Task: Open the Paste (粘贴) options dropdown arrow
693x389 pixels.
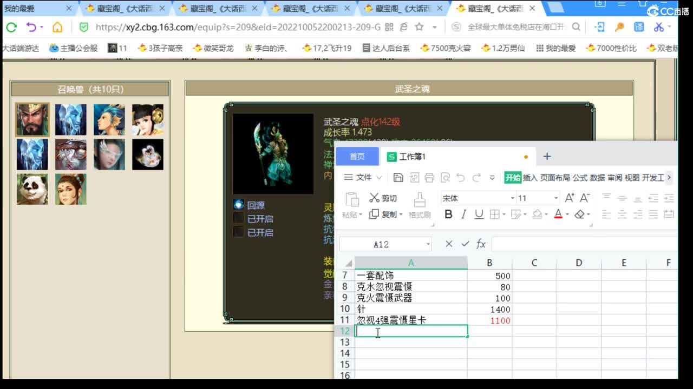Action: click(361, 215)
